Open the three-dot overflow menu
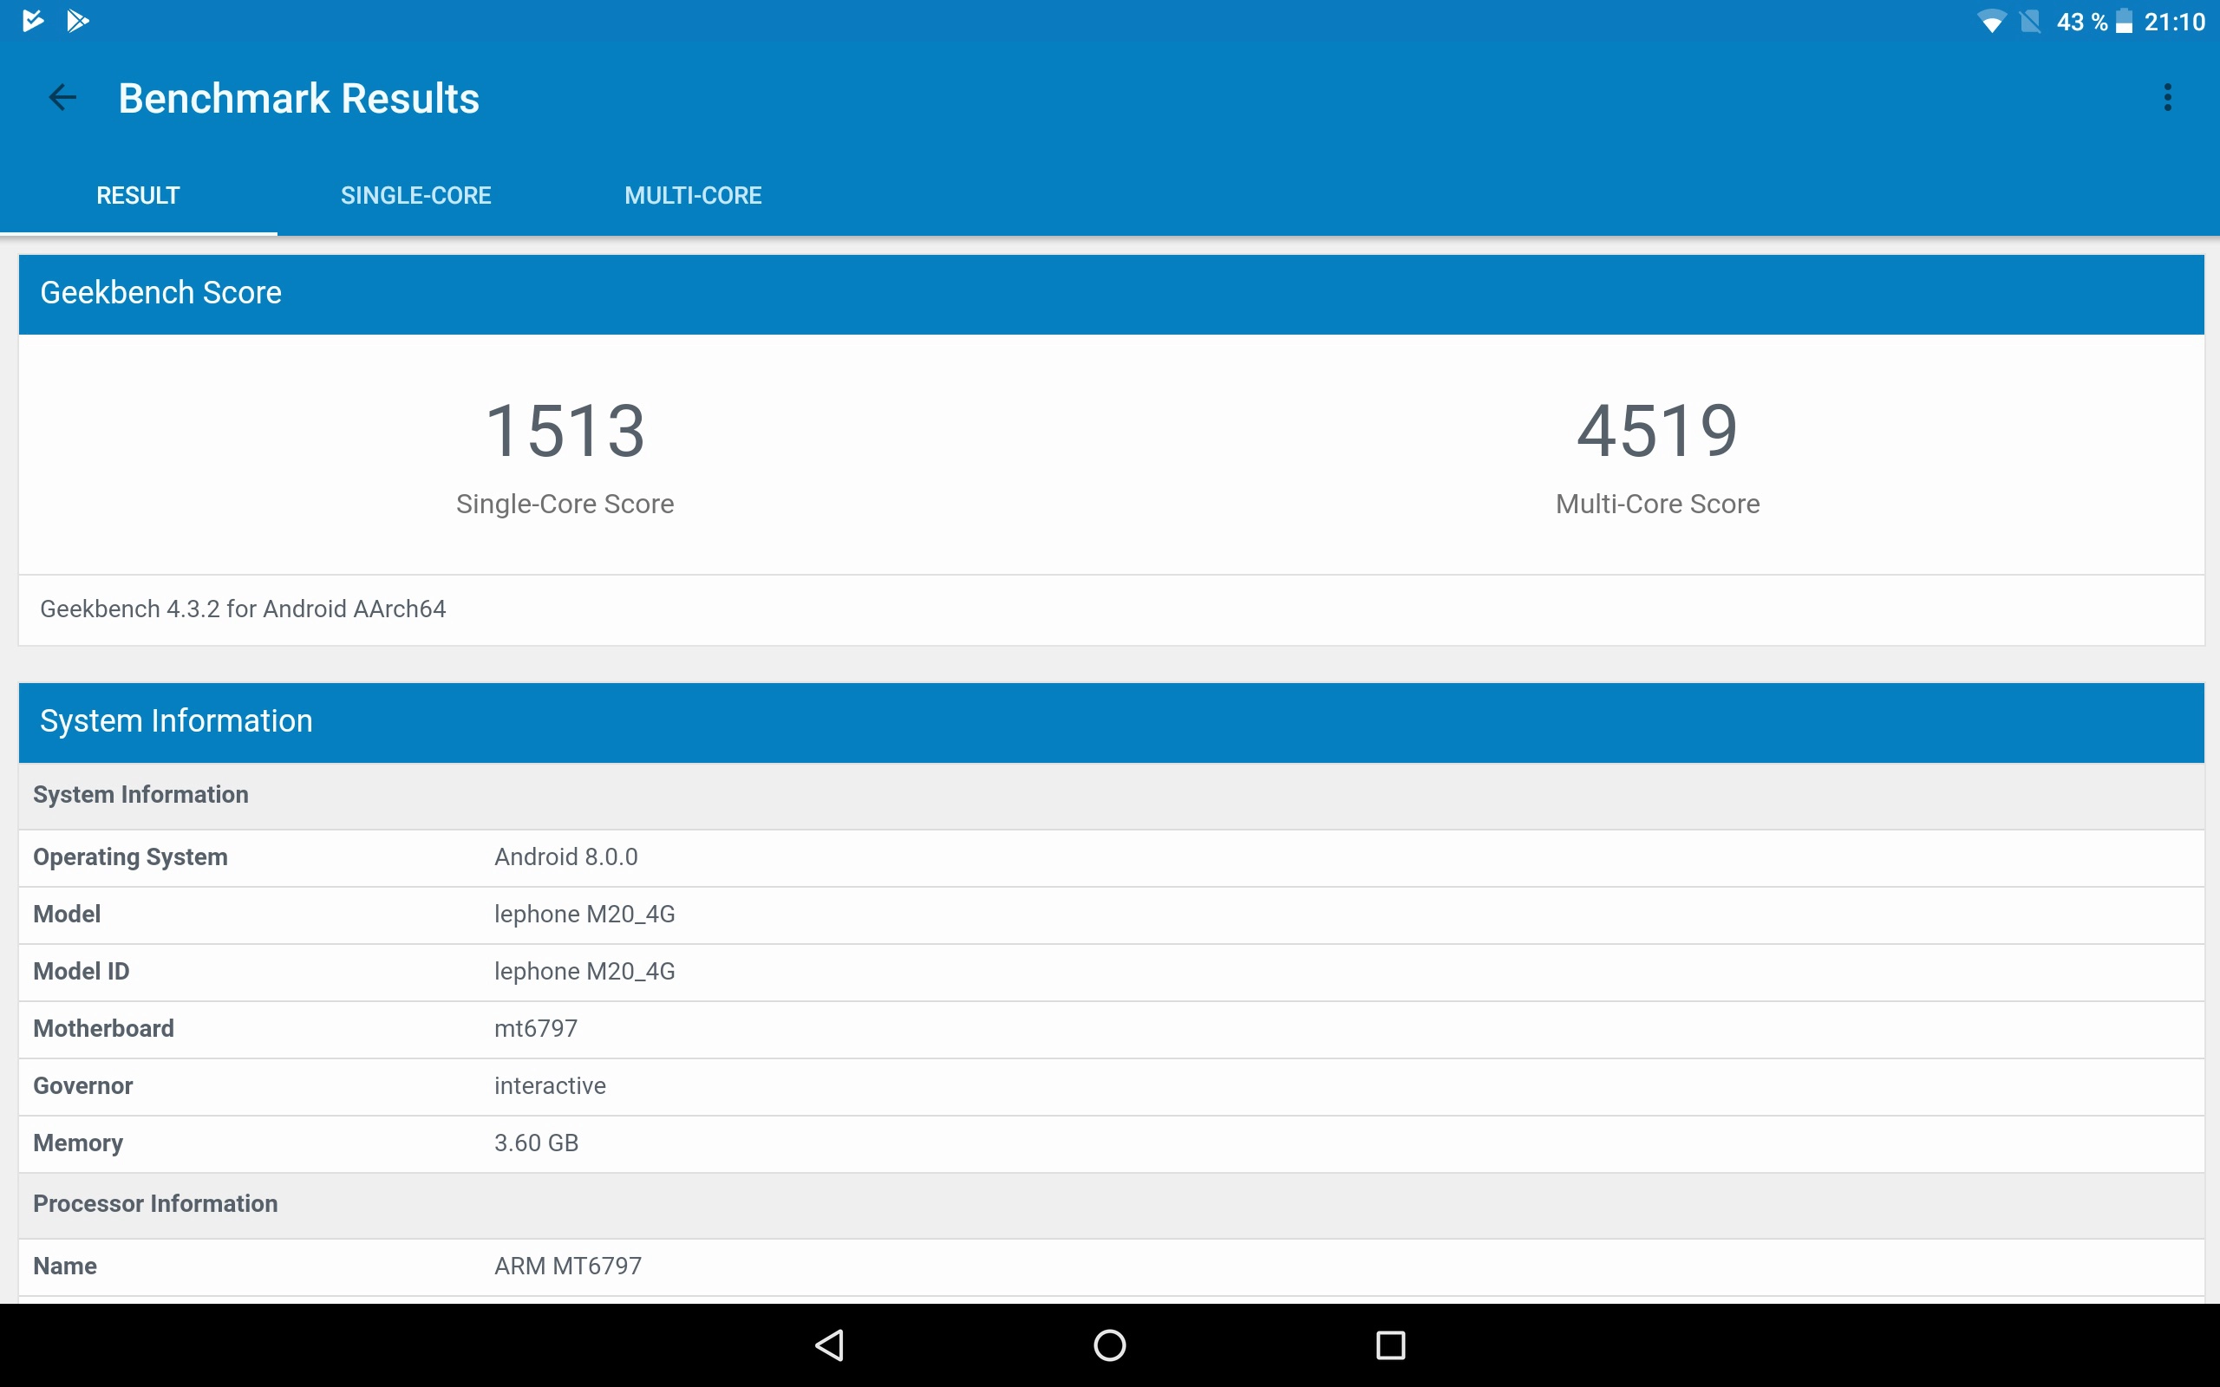The image size is (2220, 1387). coord(2168,97)
